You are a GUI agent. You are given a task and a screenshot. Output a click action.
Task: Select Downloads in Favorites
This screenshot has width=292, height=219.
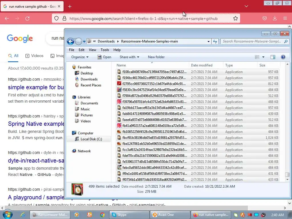coord(89,79)
